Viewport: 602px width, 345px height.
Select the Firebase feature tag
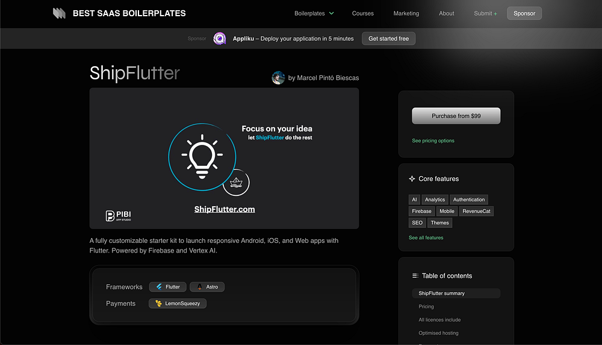coord(421,211)
